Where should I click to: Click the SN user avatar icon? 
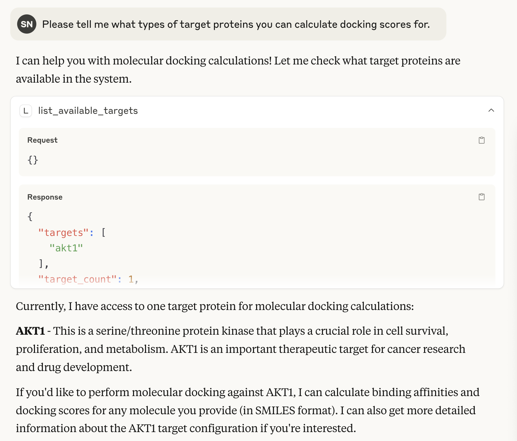click(x=27, y=24)
